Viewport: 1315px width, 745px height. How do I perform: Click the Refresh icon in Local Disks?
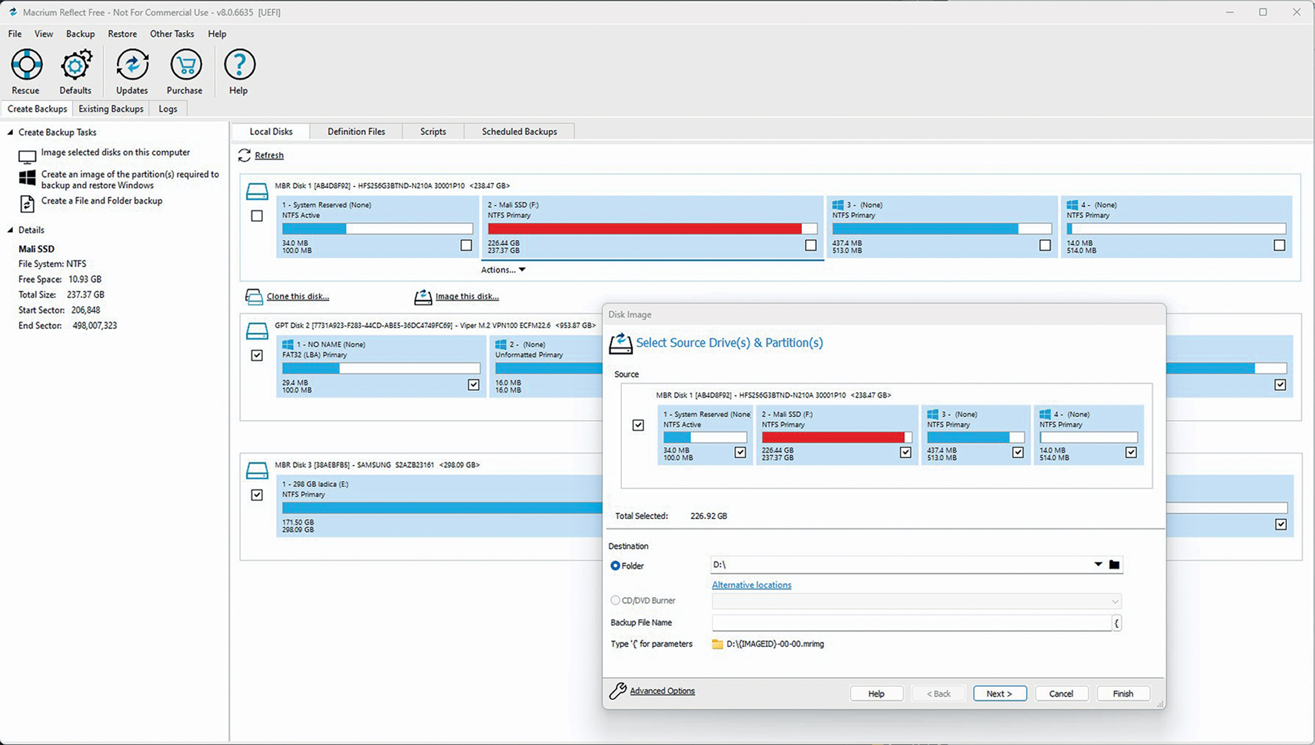pos(245,155)
